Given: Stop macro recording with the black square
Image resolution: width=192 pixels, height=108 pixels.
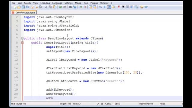Looking at the screenshot, I should tap(123, 7).
